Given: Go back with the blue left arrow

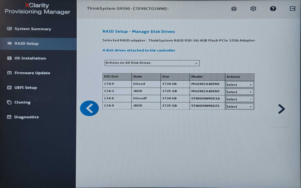Looking at the screenshot, I should point(90,108).
